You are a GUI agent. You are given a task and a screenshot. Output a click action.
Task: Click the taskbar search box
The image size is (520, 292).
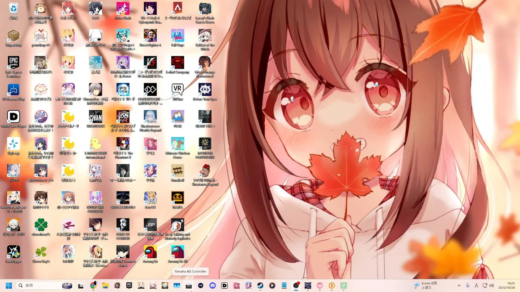click(x=45, y=286)
